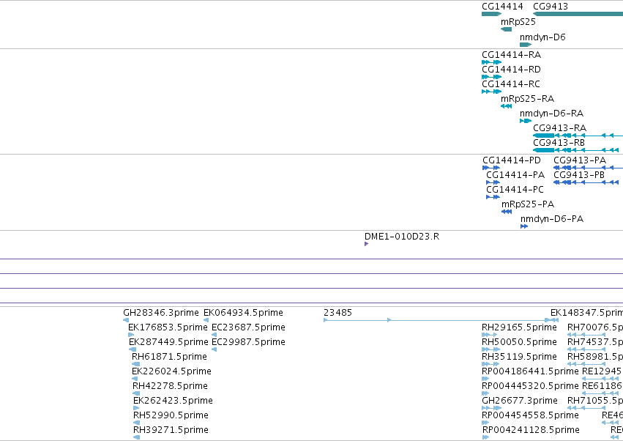Click the CG14414 gene arrow glyph
Image resolution: width=623 pixels, height=441 pixels.
click(491, 14)
